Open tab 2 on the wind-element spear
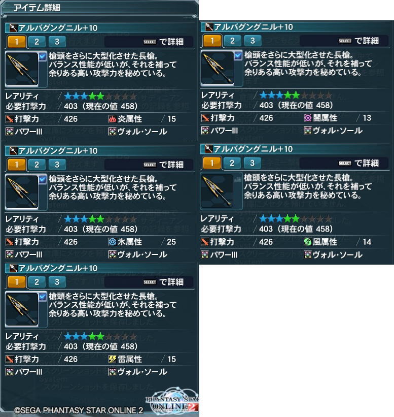Image resolution: width=394 pixels, height=417 pixels. tap(232, 163)
